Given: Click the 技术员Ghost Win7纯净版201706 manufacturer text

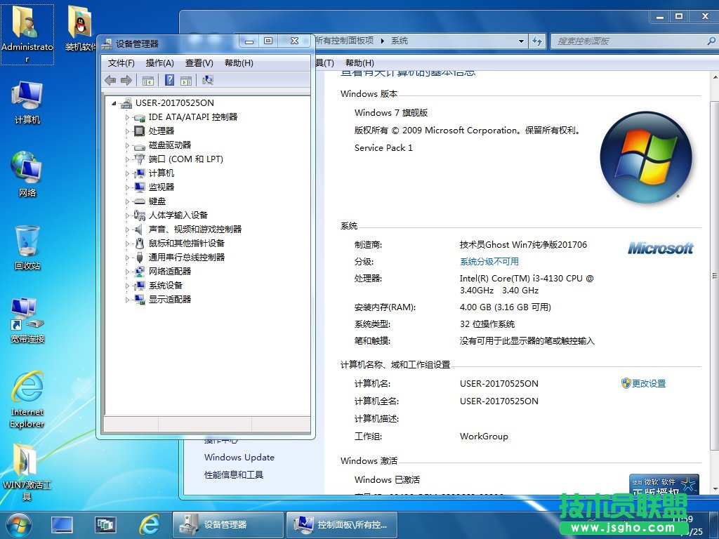Looking at the screenshot, I should pos(523,245).
